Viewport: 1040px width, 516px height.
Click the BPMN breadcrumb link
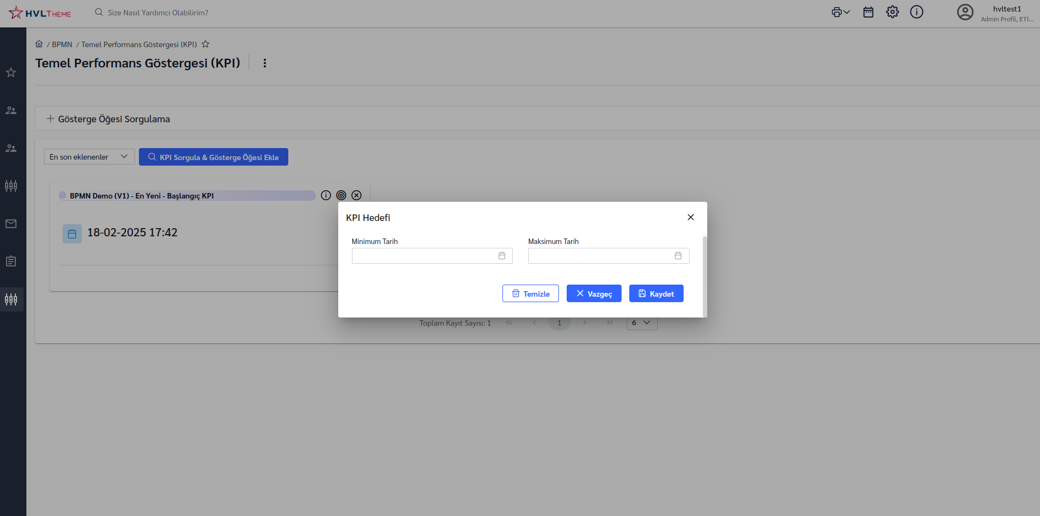click(x=61, y=44)
